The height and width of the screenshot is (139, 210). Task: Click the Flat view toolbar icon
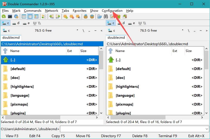(44, 16)
